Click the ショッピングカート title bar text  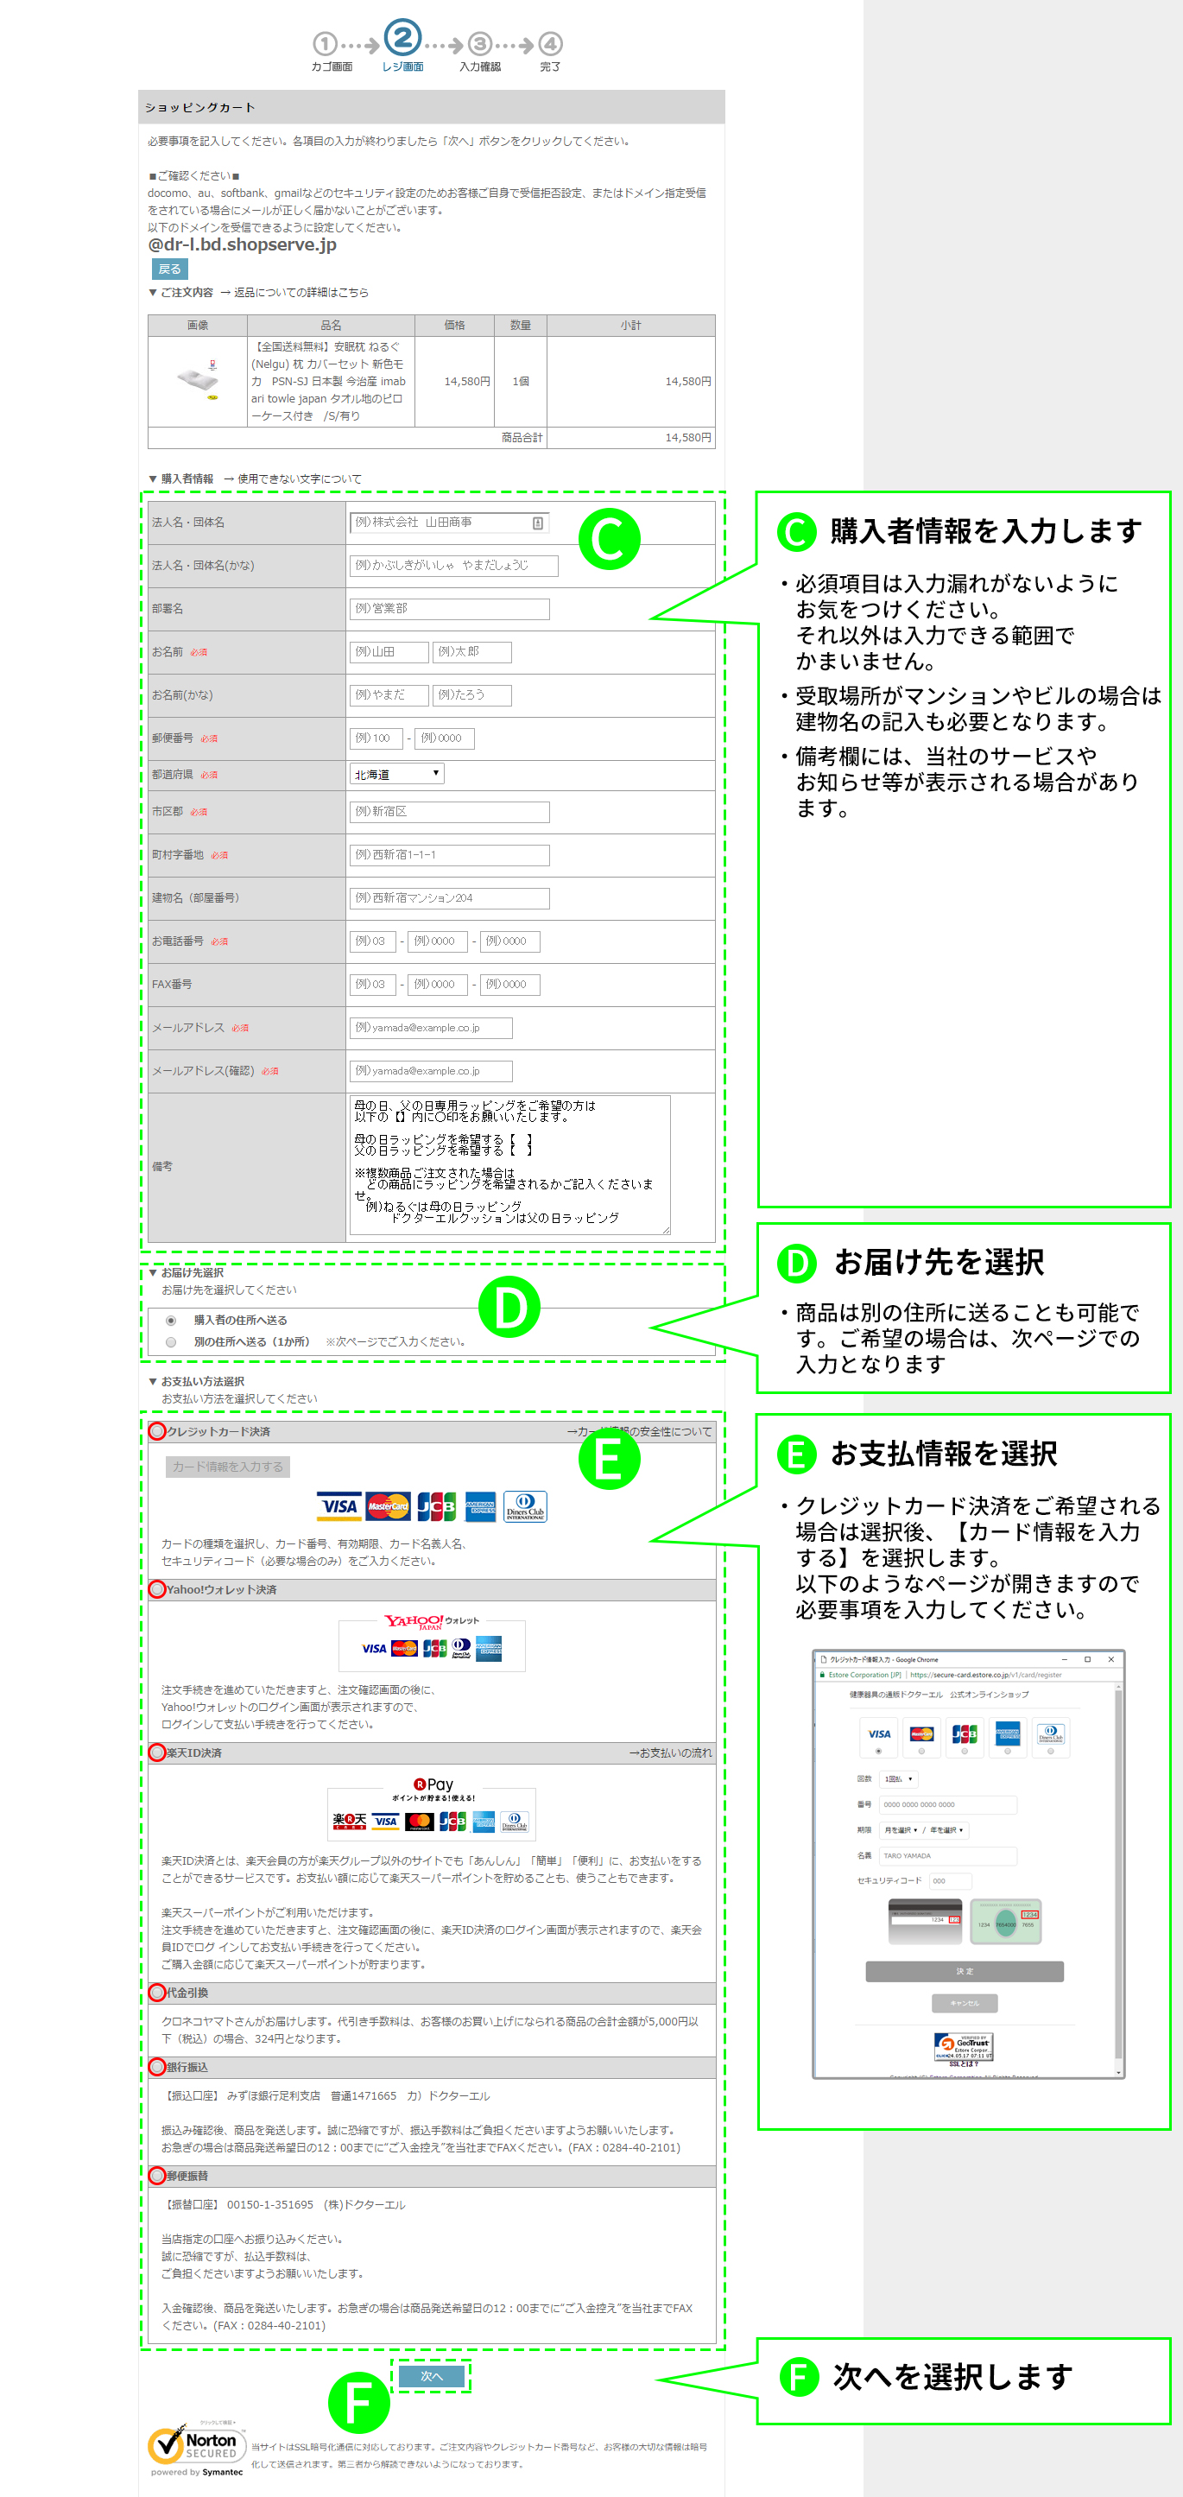(200, 108)
